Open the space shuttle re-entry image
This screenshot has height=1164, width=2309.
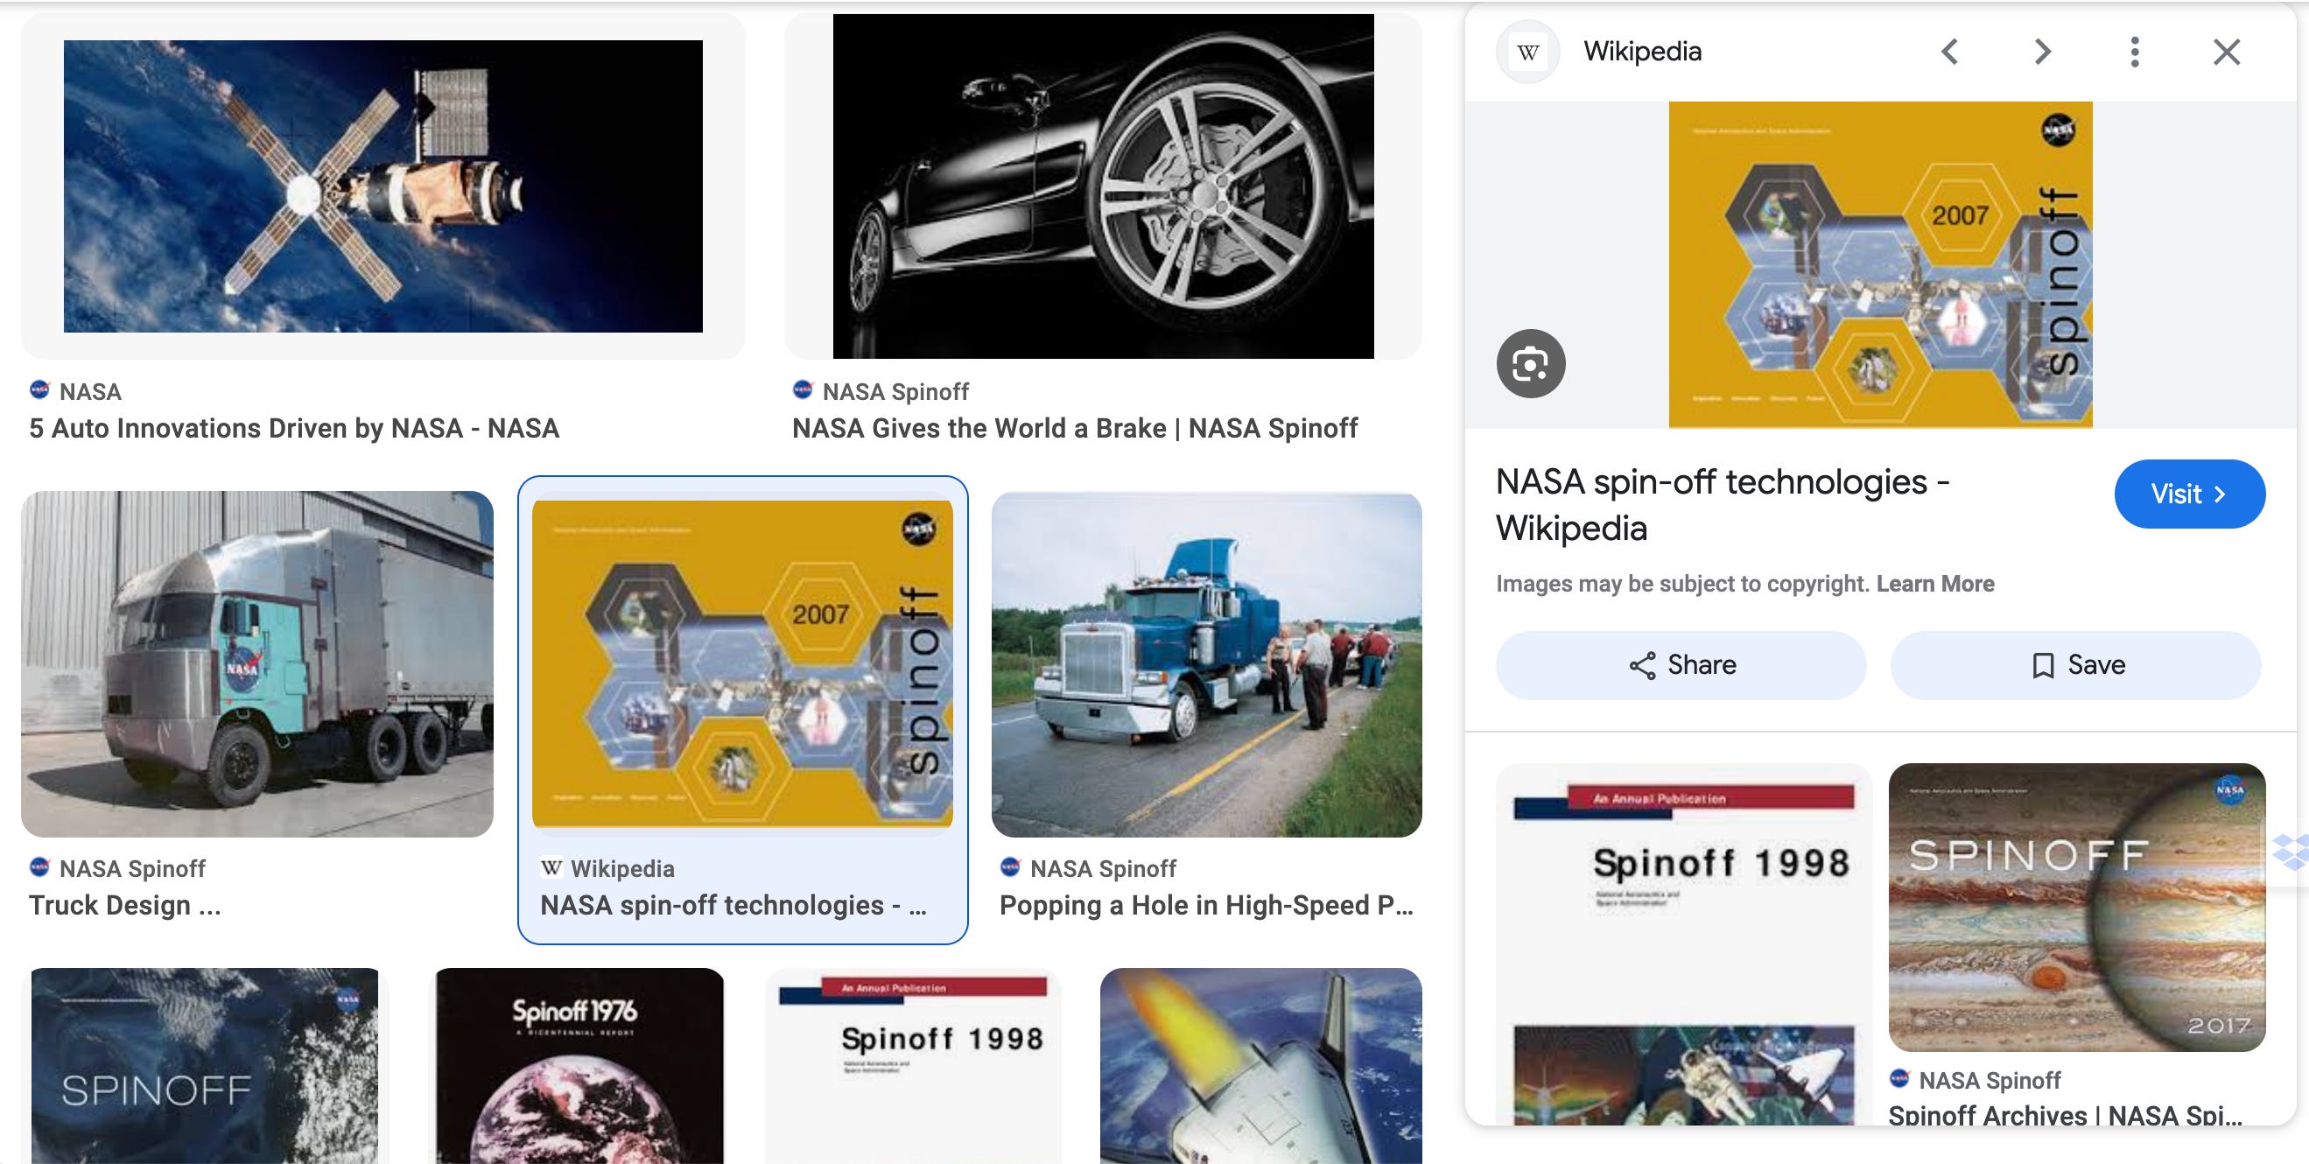(1261, 1065)
